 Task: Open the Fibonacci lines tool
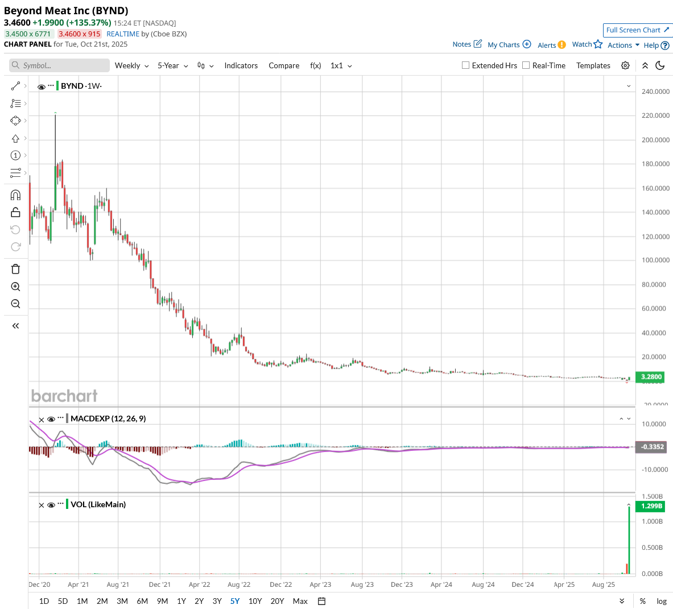pyautogui.click(x=15, y=173)
